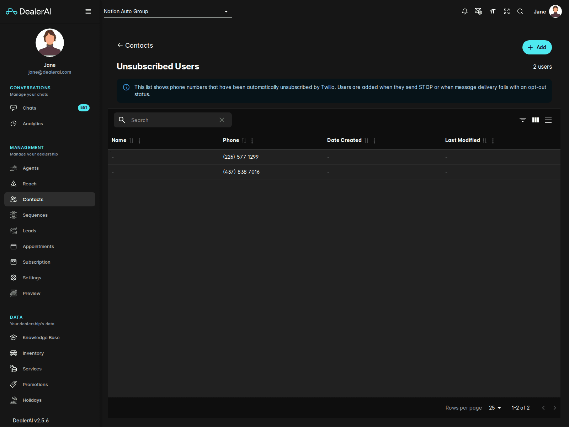The width and height of the screenshot is (569, 427).
Task: Toggle fullscreen mode icon
Action: tap(507, 11)
